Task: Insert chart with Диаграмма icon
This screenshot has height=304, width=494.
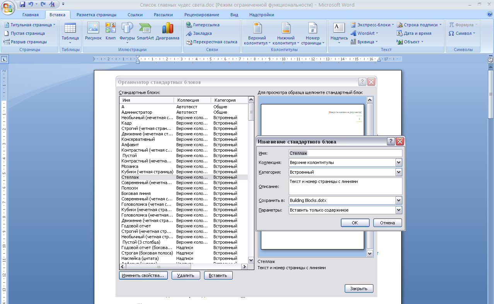Action: (x=168, y=31)
